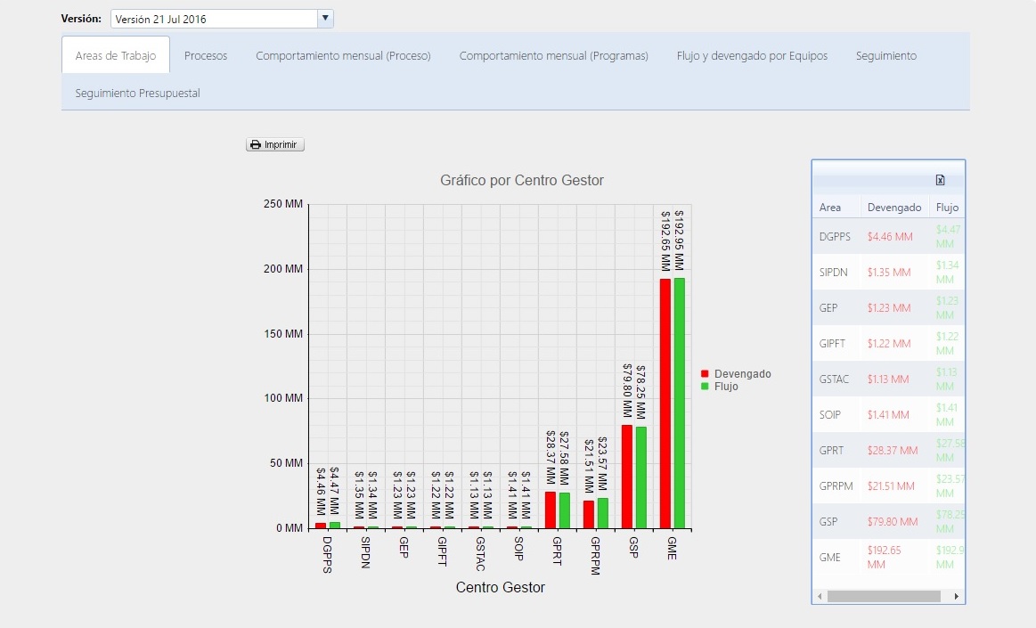Click the red GME Devengado bar
Image resolution: width=1036 pixels, height=628 pixels.
tap(665, 404)
